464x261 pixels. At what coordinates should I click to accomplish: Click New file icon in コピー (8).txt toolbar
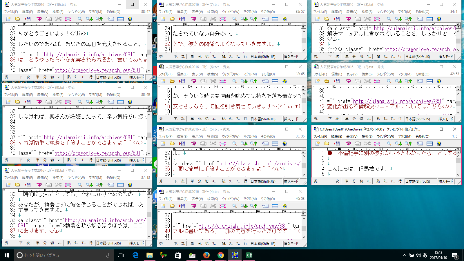[8, 185]
